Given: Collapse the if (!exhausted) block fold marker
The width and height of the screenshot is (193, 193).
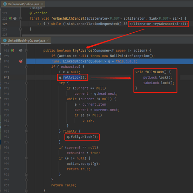Looking at the screenshot, I should click(x=26, y=67).
